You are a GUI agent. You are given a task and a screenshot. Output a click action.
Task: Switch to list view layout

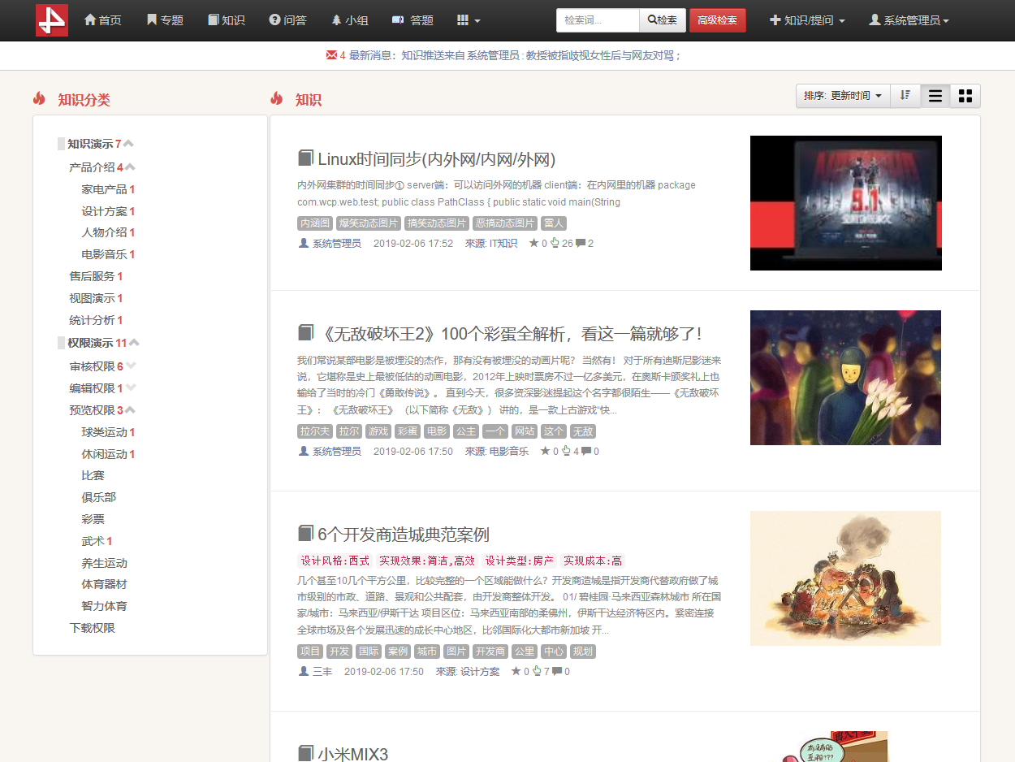click(935, 96)
